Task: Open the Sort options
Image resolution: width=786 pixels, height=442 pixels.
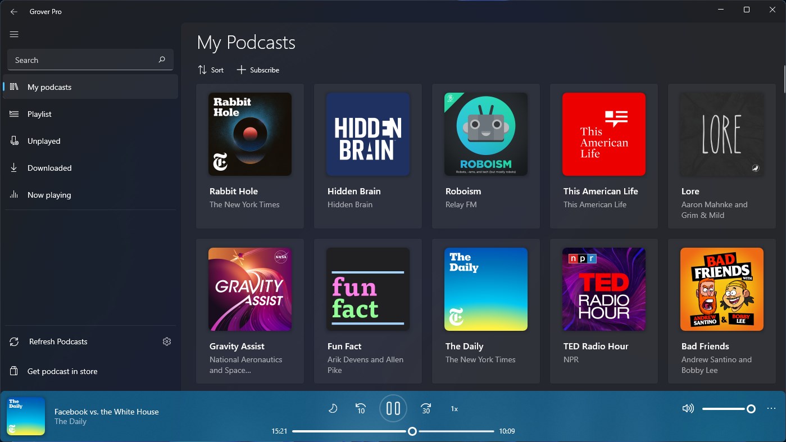Action: point(211,70)
